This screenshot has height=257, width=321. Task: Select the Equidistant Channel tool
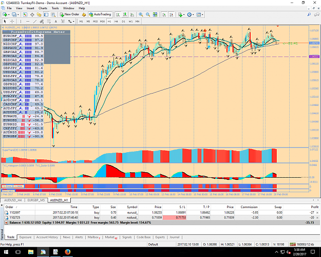(x=42, y=21)
